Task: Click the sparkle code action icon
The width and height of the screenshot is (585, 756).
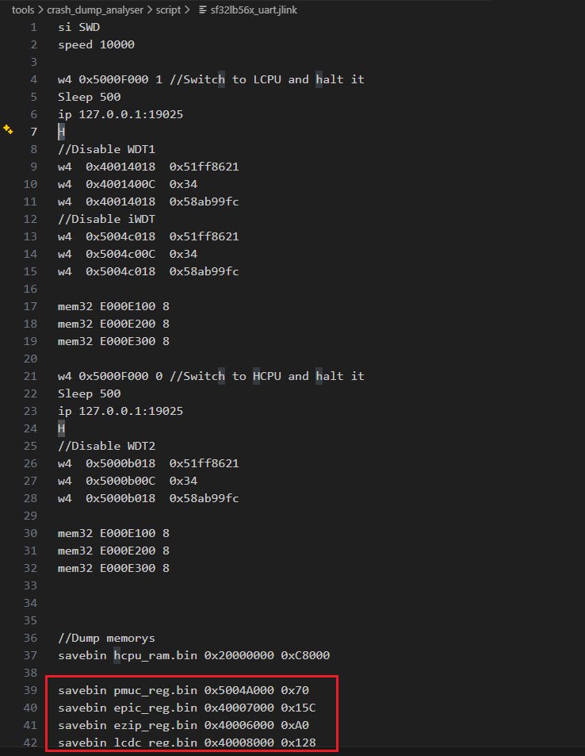Action: point(9,129)
